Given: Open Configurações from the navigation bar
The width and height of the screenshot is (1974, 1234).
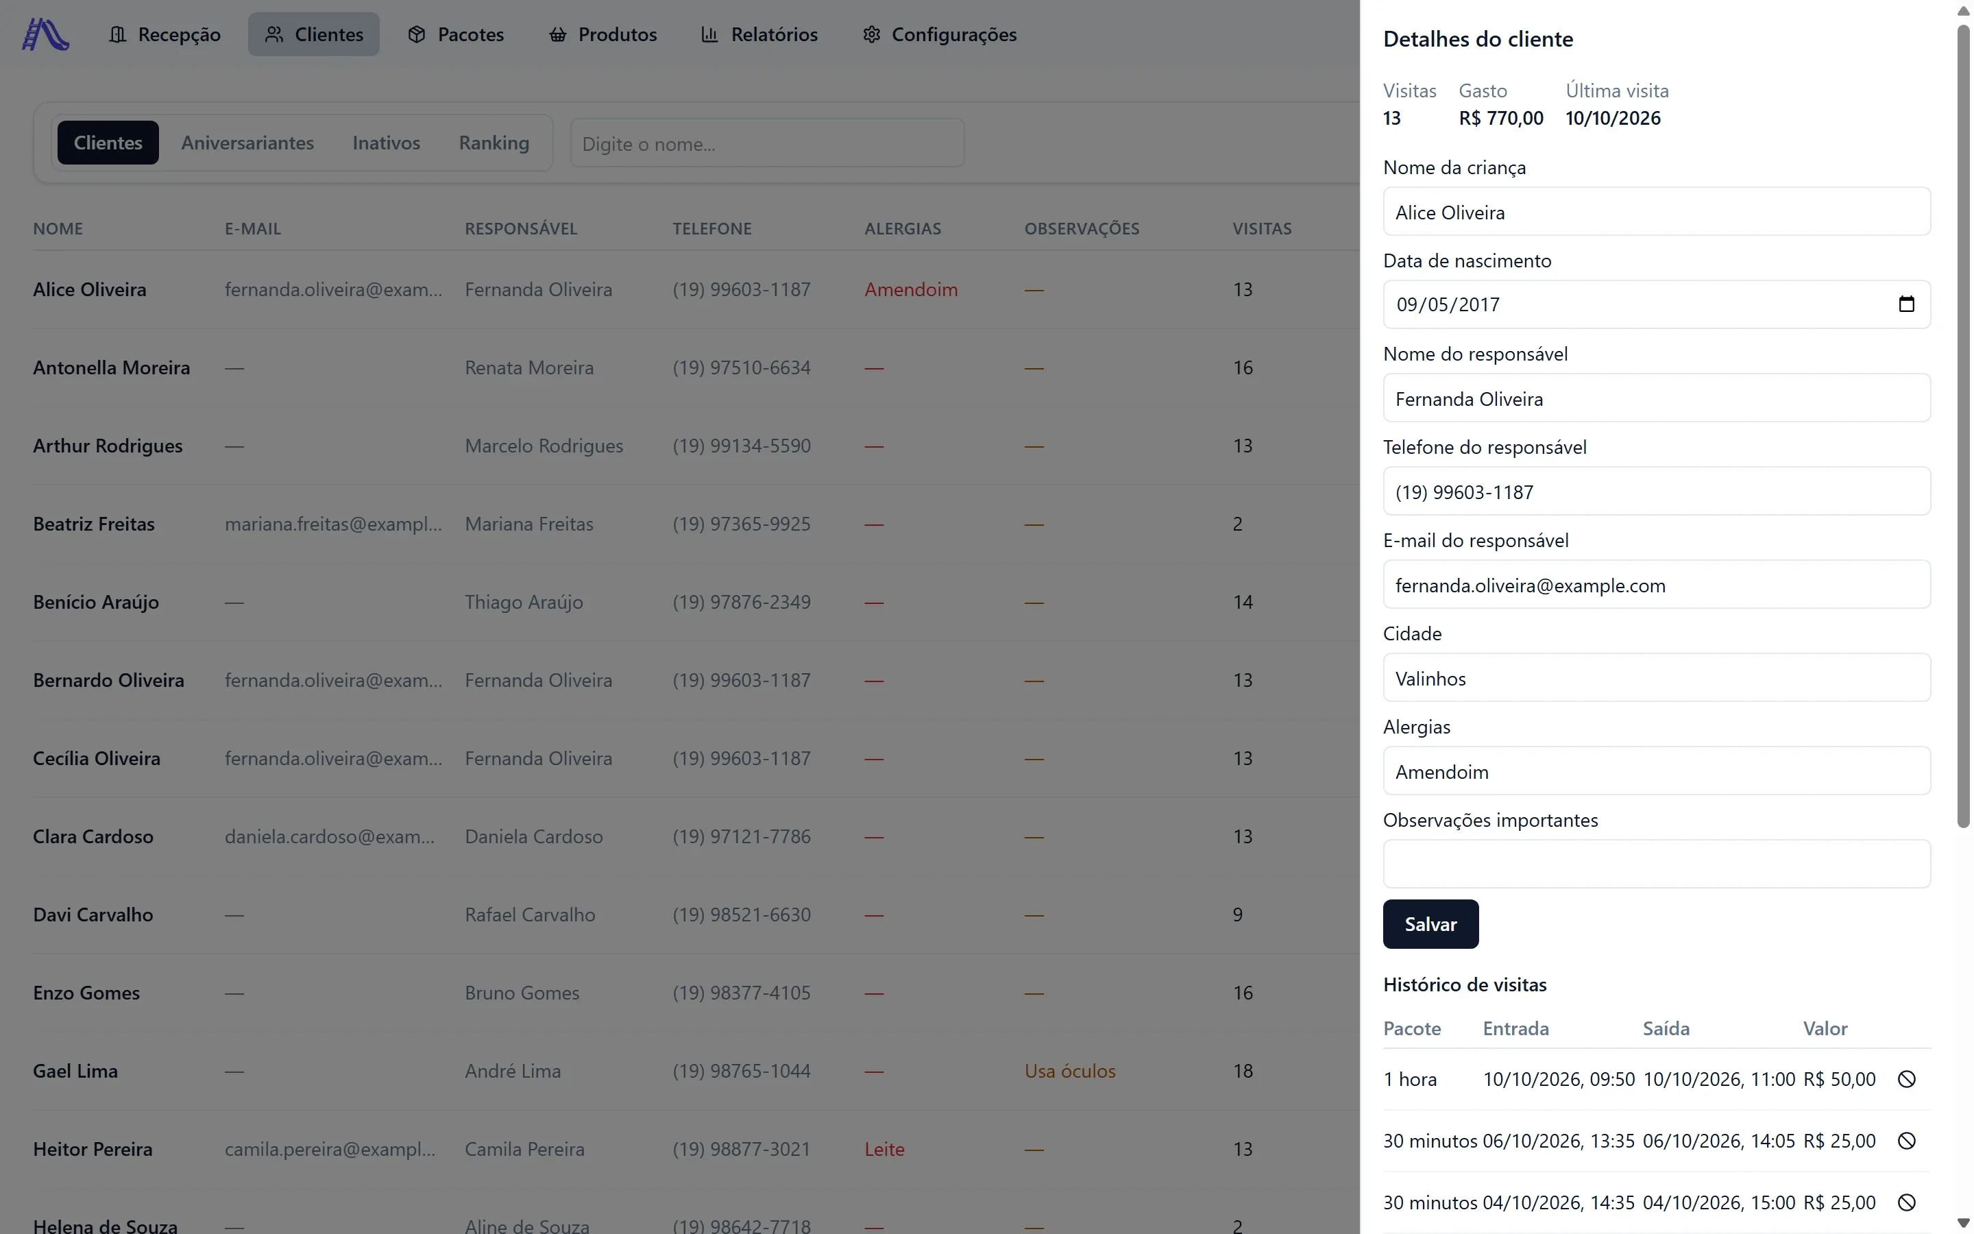Looking at the screenshot, I should click(940, 34).
